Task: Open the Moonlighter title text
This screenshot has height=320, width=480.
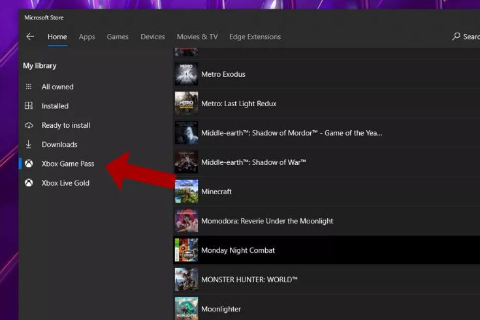Action: [x=221, y=309]
